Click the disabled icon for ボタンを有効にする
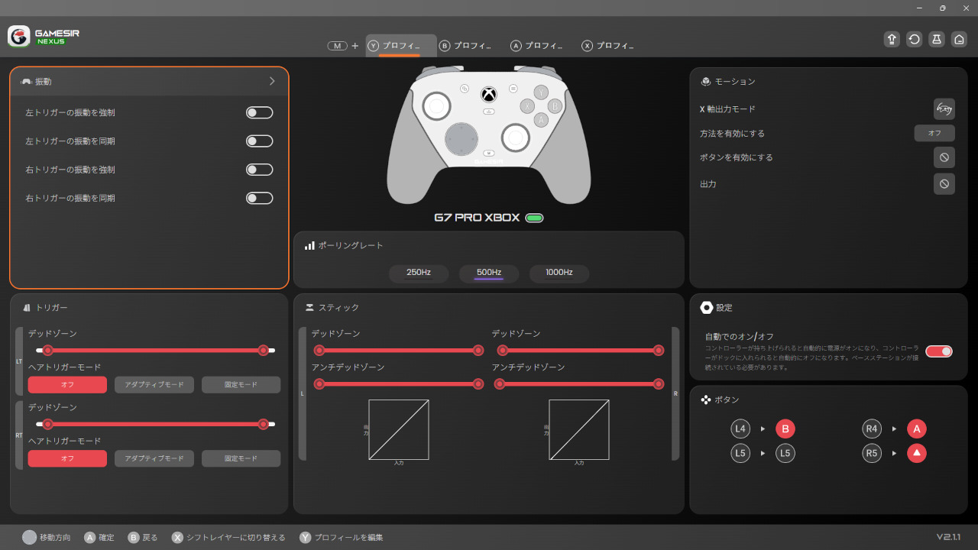This screenshot has height=550, width=978. pos(944,157)
